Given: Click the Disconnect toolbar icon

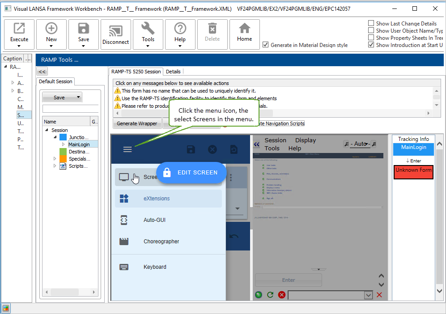Looking at the screenshot, I should tap(115, 34).
